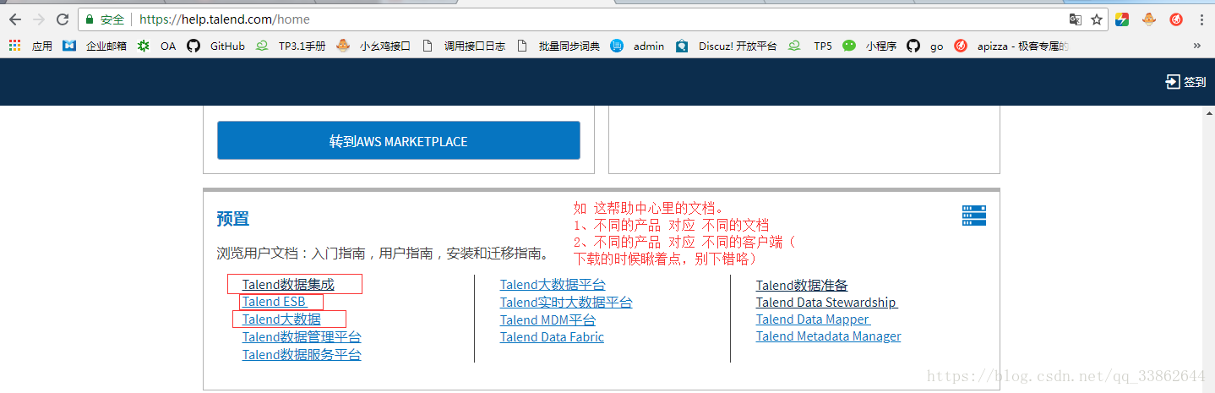Expand hidden bookmarks with the » chevron
1215x393 pixels.
click(x=1196, y=46)
